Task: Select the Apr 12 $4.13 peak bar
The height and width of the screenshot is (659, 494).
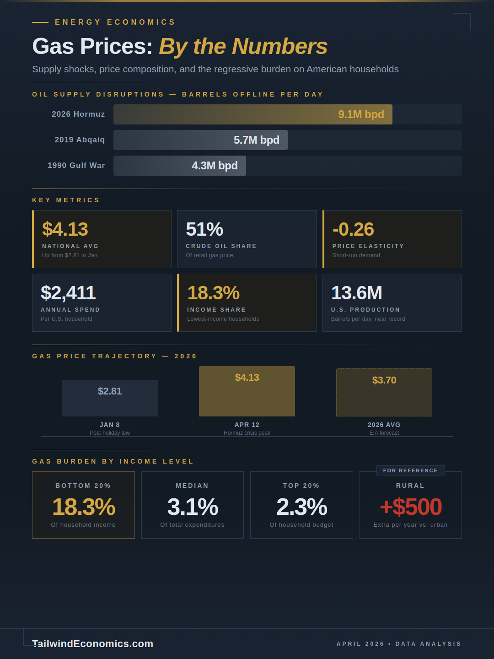Action: coord(247,391)
